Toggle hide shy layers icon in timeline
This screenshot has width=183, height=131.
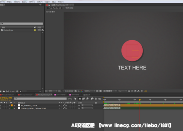point(80,99)
